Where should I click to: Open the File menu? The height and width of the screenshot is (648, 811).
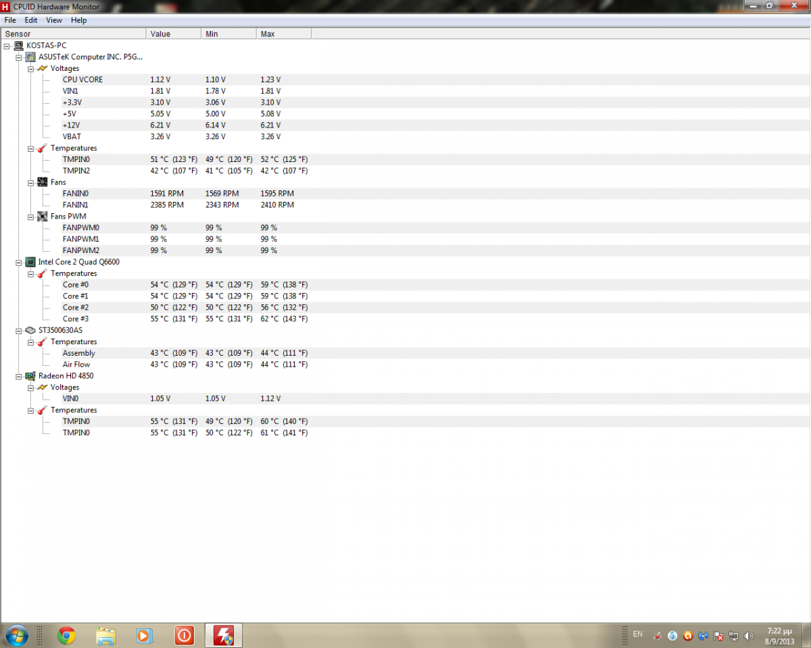tap(10, 20)
